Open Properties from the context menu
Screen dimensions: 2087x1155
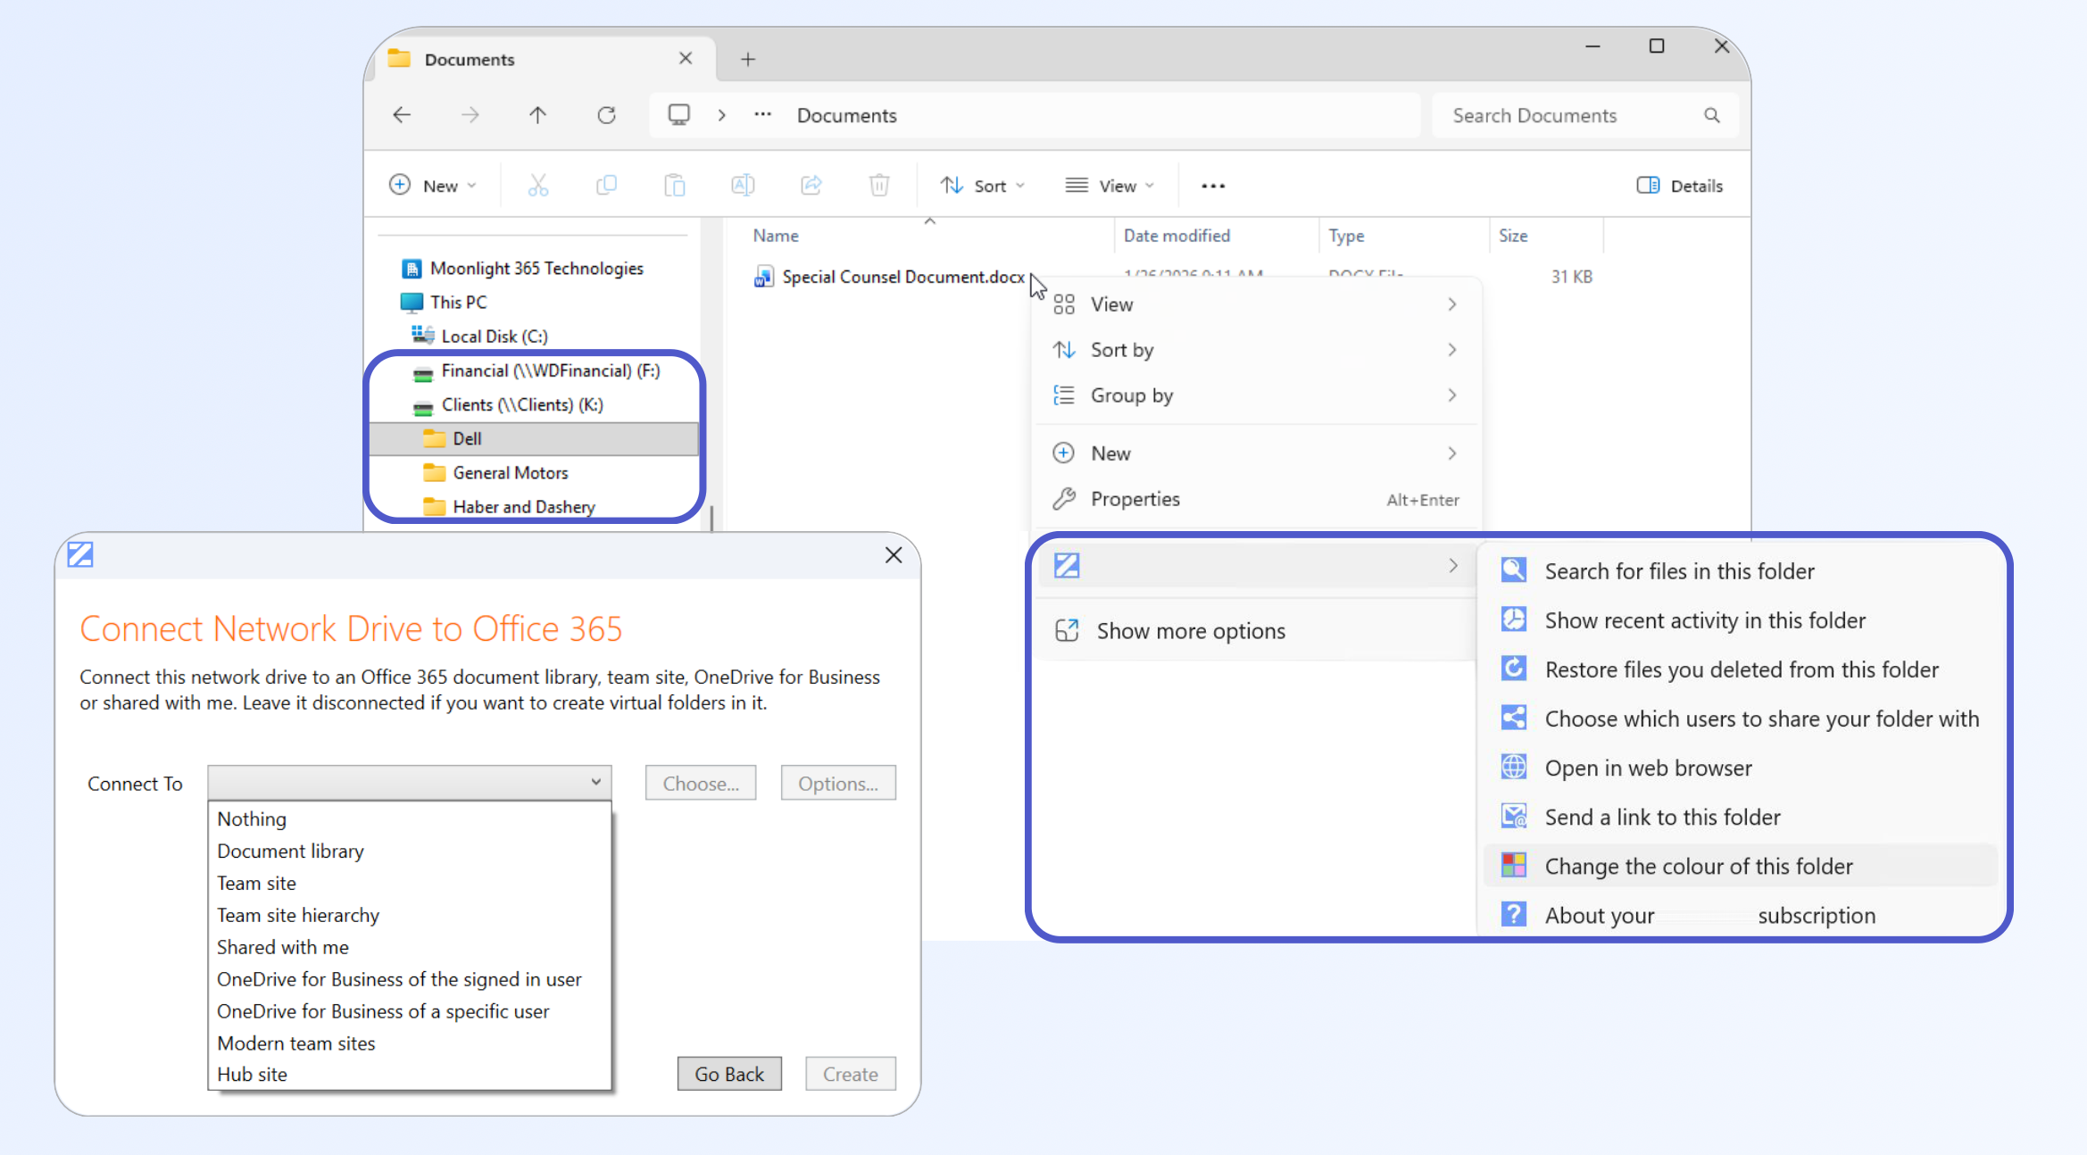tap(1257, 499)
